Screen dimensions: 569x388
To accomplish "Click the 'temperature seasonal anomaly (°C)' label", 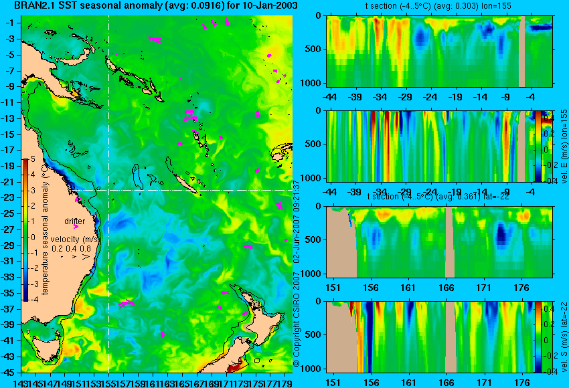I will [x=45, y=229].
